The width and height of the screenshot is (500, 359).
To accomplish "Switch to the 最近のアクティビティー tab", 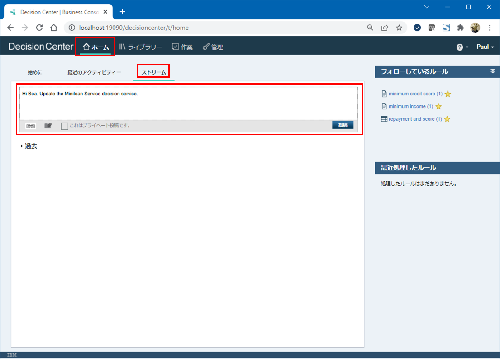I will [x=95, y=72].
